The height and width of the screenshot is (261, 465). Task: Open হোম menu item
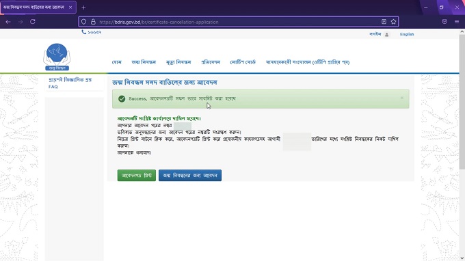pyautogui.click(x=116, y=62)
